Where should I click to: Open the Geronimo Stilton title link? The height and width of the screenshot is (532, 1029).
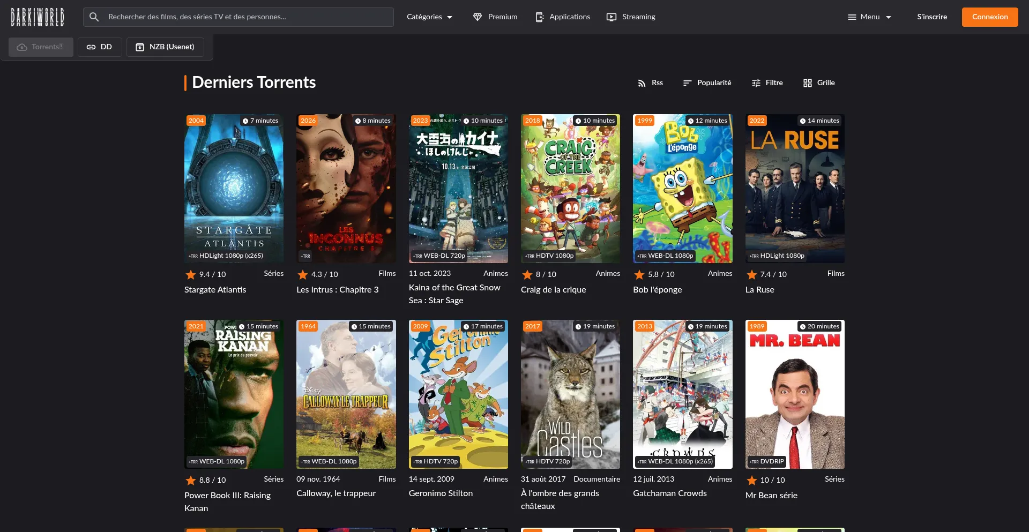[441, 493]
